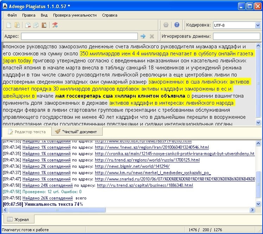Image resolution: width=263 pixels, height=234 pixels.
Task: Click the Copy toolbar icon
Action: (36, 25)
